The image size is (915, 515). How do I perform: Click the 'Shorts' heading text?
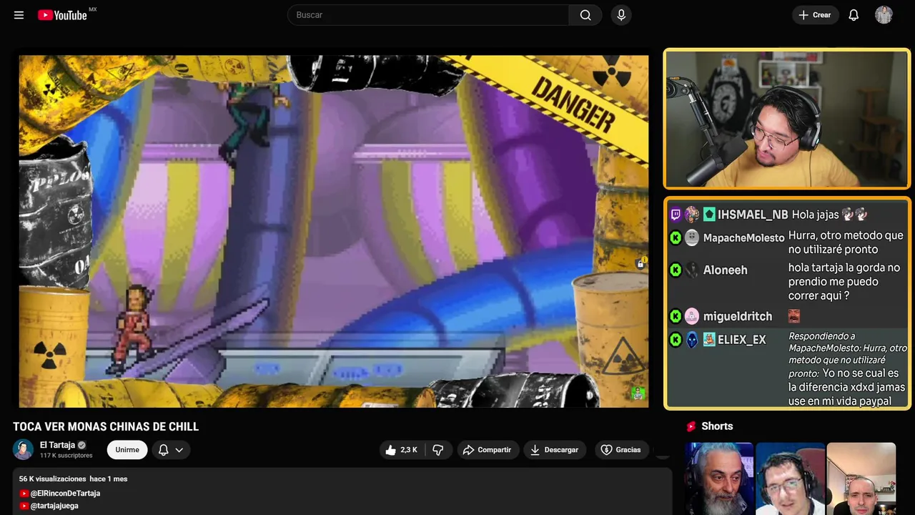(717, 426)
